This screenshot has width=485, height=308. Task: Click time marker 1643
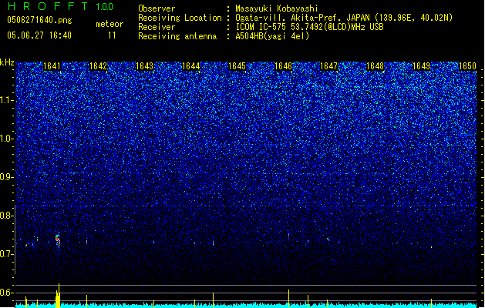[x=144, y=66]
